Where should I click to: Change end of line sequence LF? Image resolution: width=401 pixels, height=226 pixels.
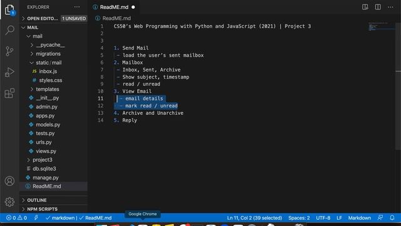(x=339, y=218)
